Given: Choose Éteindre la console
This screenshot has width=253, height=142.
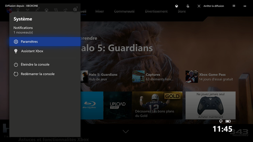Looking at the screenshot, I should tap(45, 64).
